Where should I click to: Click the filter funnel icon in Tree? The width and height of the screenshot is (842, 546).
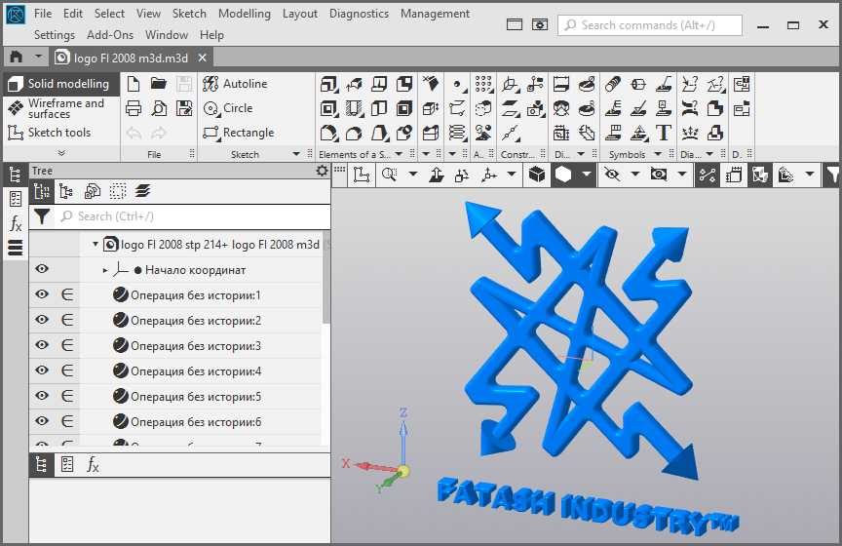tap(43, 216)
